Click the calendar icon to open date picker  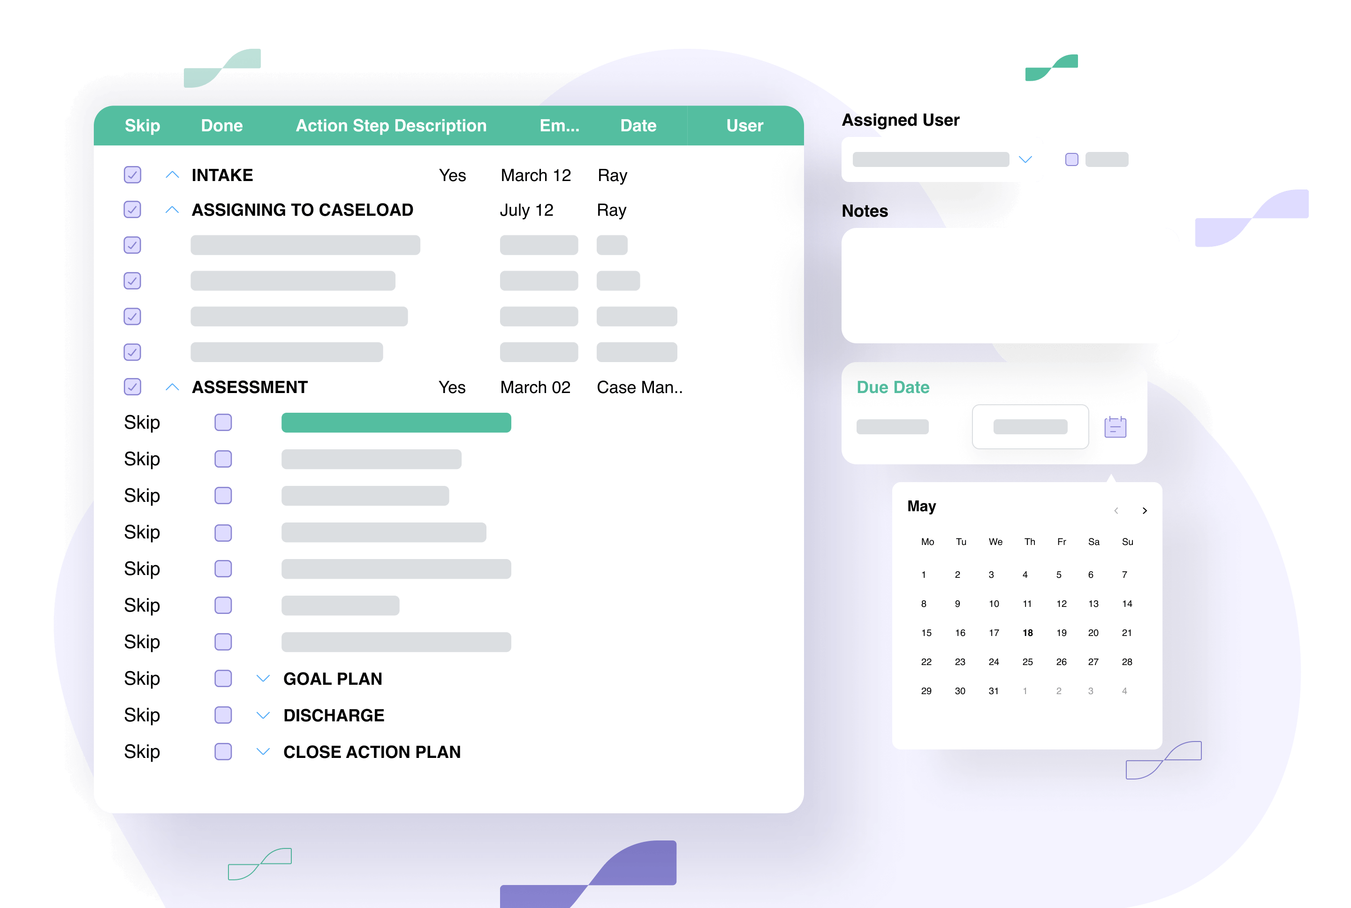tap(1115, 426)
